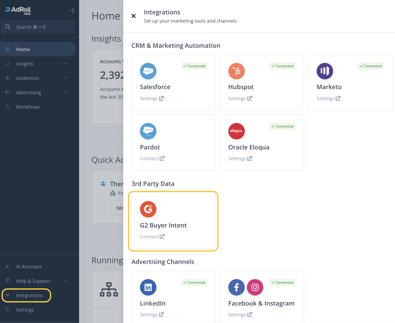
Task: Expand the Audiences sidebar menu
Action: (65, 78)
